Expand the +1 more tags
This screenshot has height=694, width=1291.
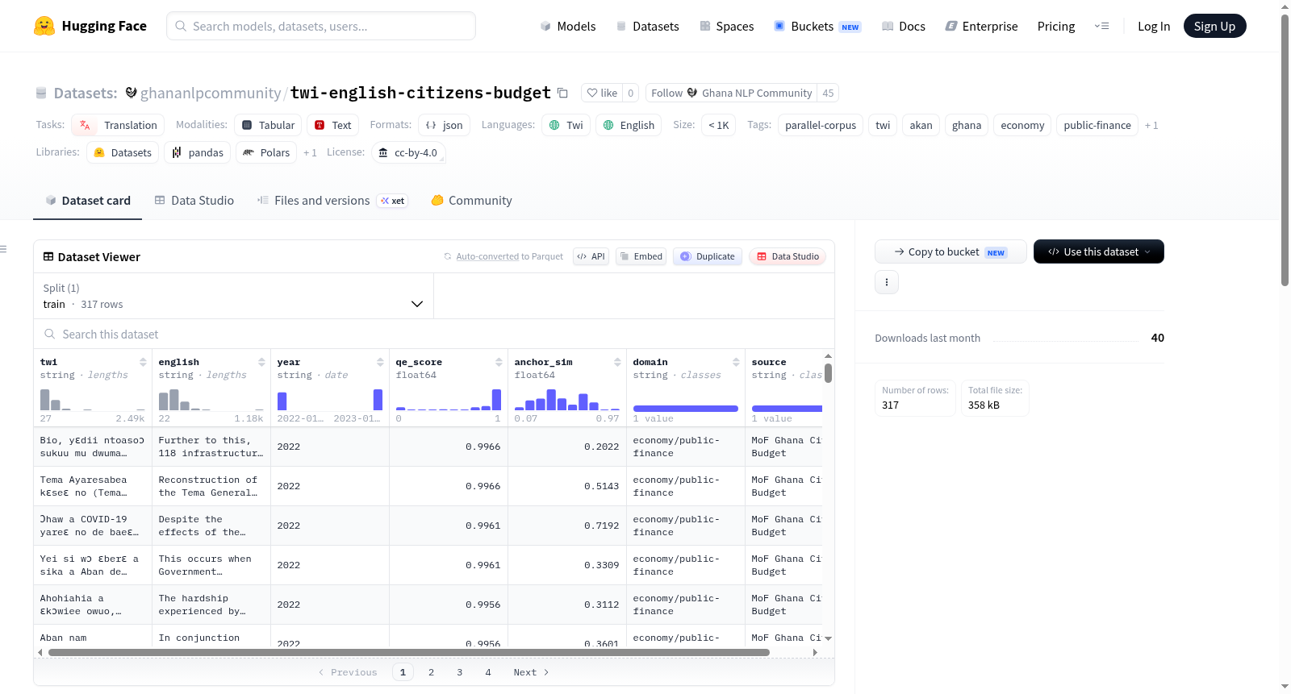(1151, 125)
